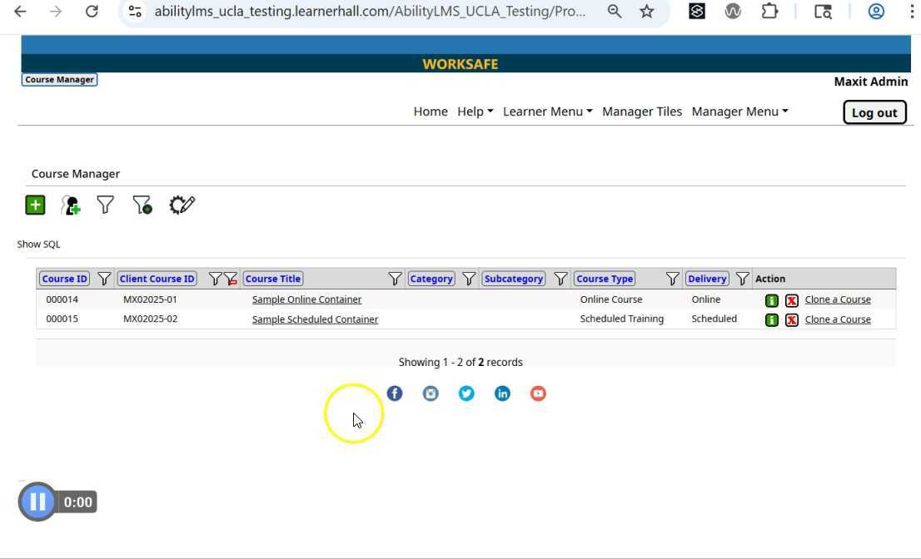
Task: Go to the Home menu item
Action: coord(431,111)
